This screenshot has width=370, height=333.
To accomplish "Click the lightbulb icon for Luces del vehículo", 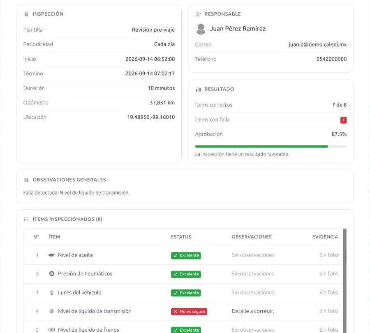I will 52,293.
